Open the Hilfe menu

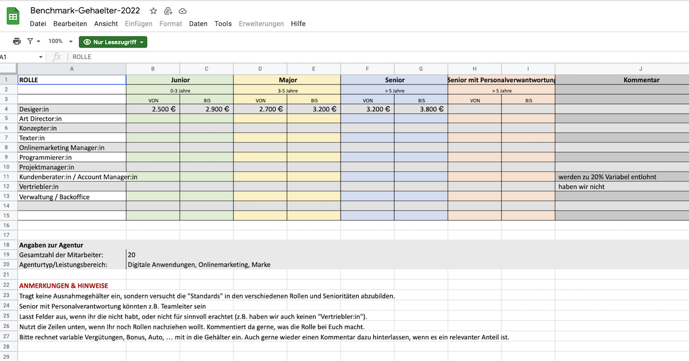[299, 24]
